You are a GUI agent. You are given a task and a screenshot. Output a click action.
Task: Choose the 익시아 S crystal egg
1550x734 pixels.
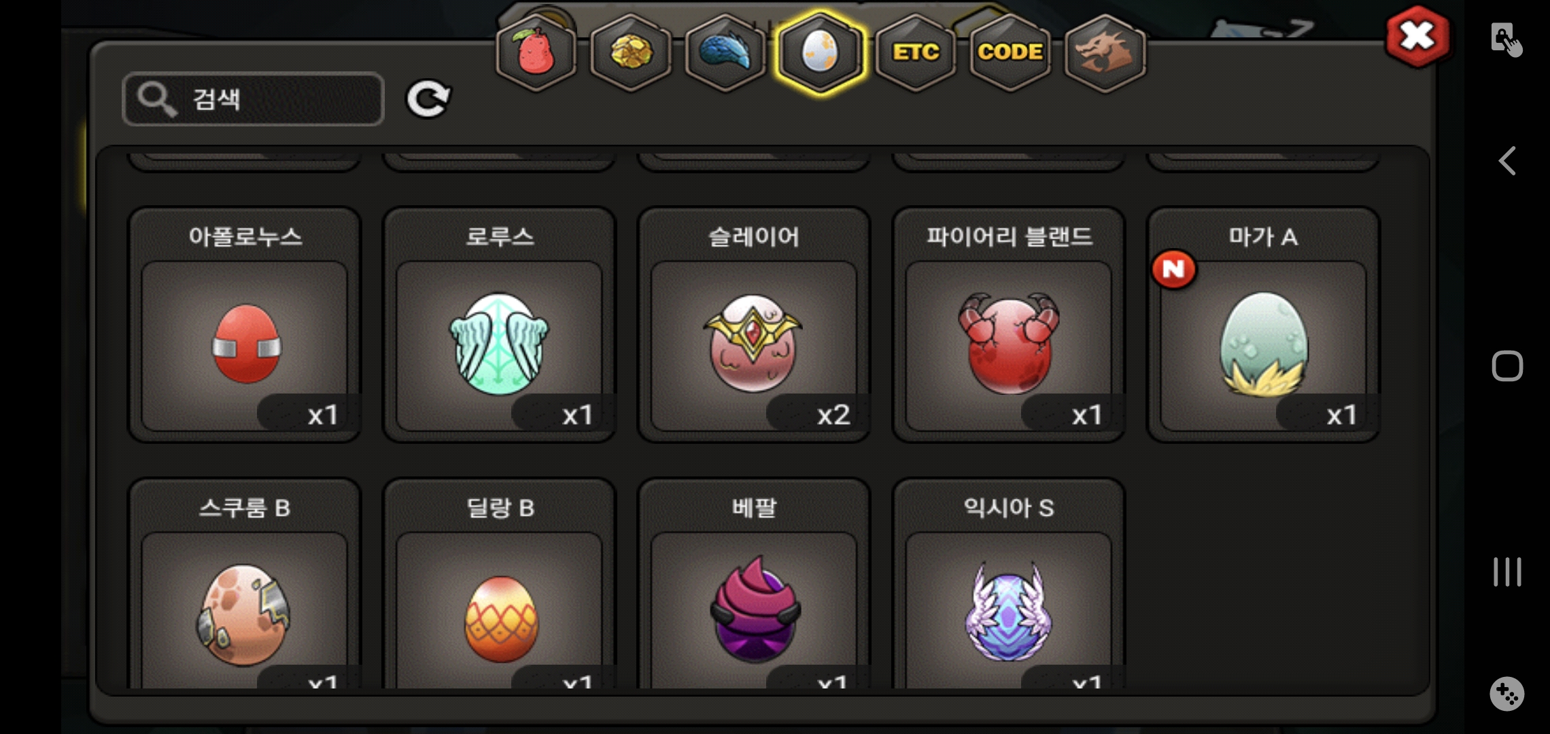click(x=1009, y=584)
